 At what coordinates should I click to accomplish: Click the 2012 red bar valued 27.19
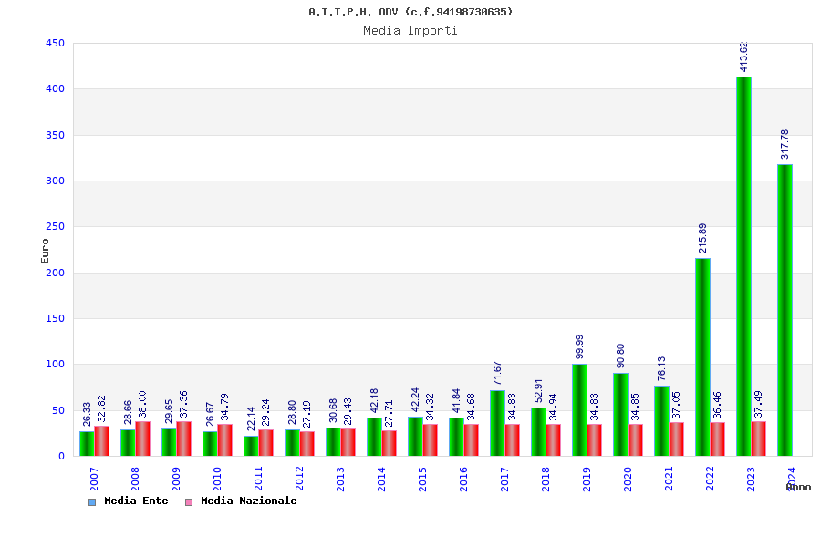[x=307, y=443]
